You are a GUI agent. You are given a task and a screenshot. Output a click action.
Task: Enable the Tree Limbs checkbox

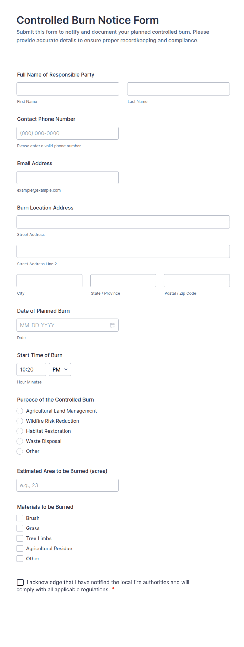[x=20, y=538]
